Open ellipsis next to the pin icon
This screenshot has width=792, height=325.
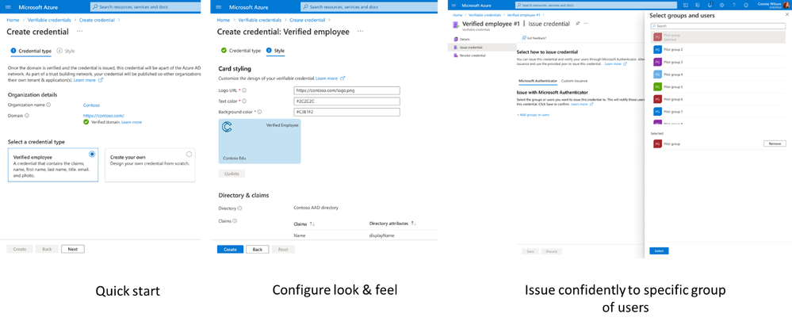coord(586,23)
